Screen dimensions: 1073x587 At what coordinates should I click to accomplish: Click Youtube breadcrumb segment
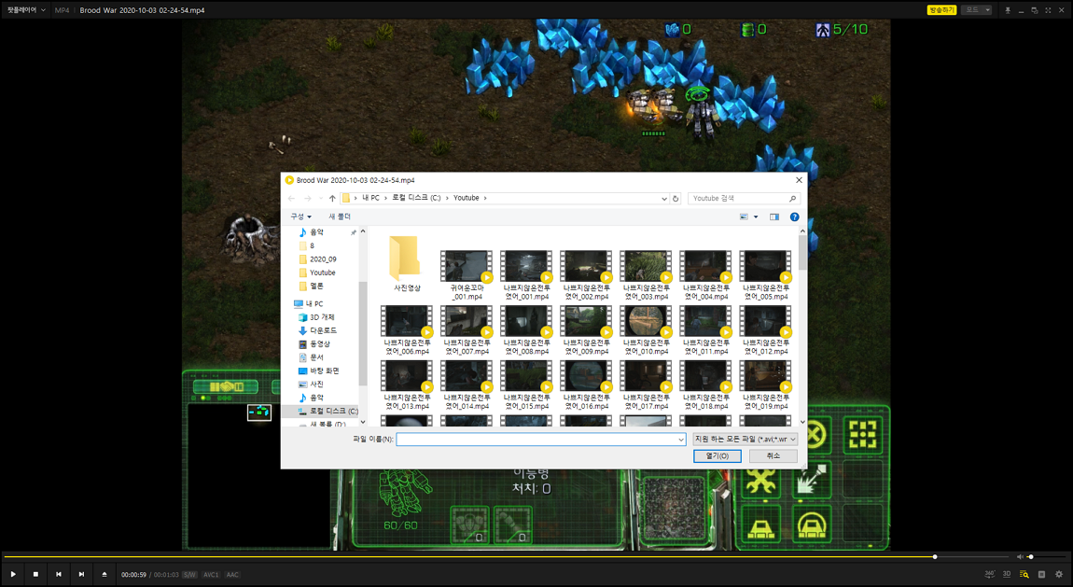pyautogui.click(x=466, y=198)
